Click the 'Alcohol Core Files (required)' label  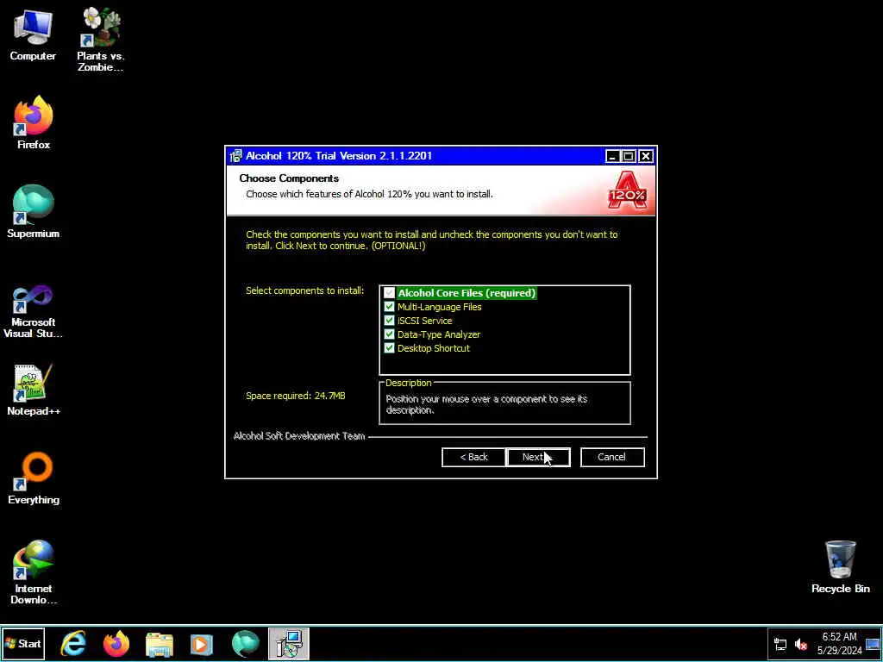[x=467, y=293]
